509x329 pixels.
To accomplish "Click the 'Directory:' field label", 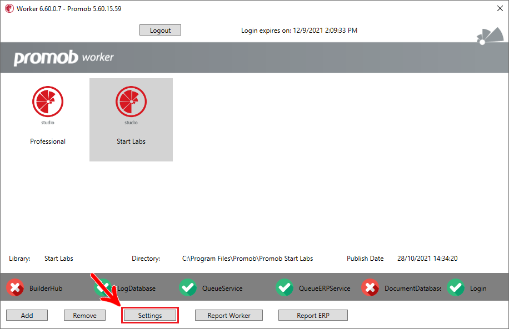I will [x=146, y=259].
